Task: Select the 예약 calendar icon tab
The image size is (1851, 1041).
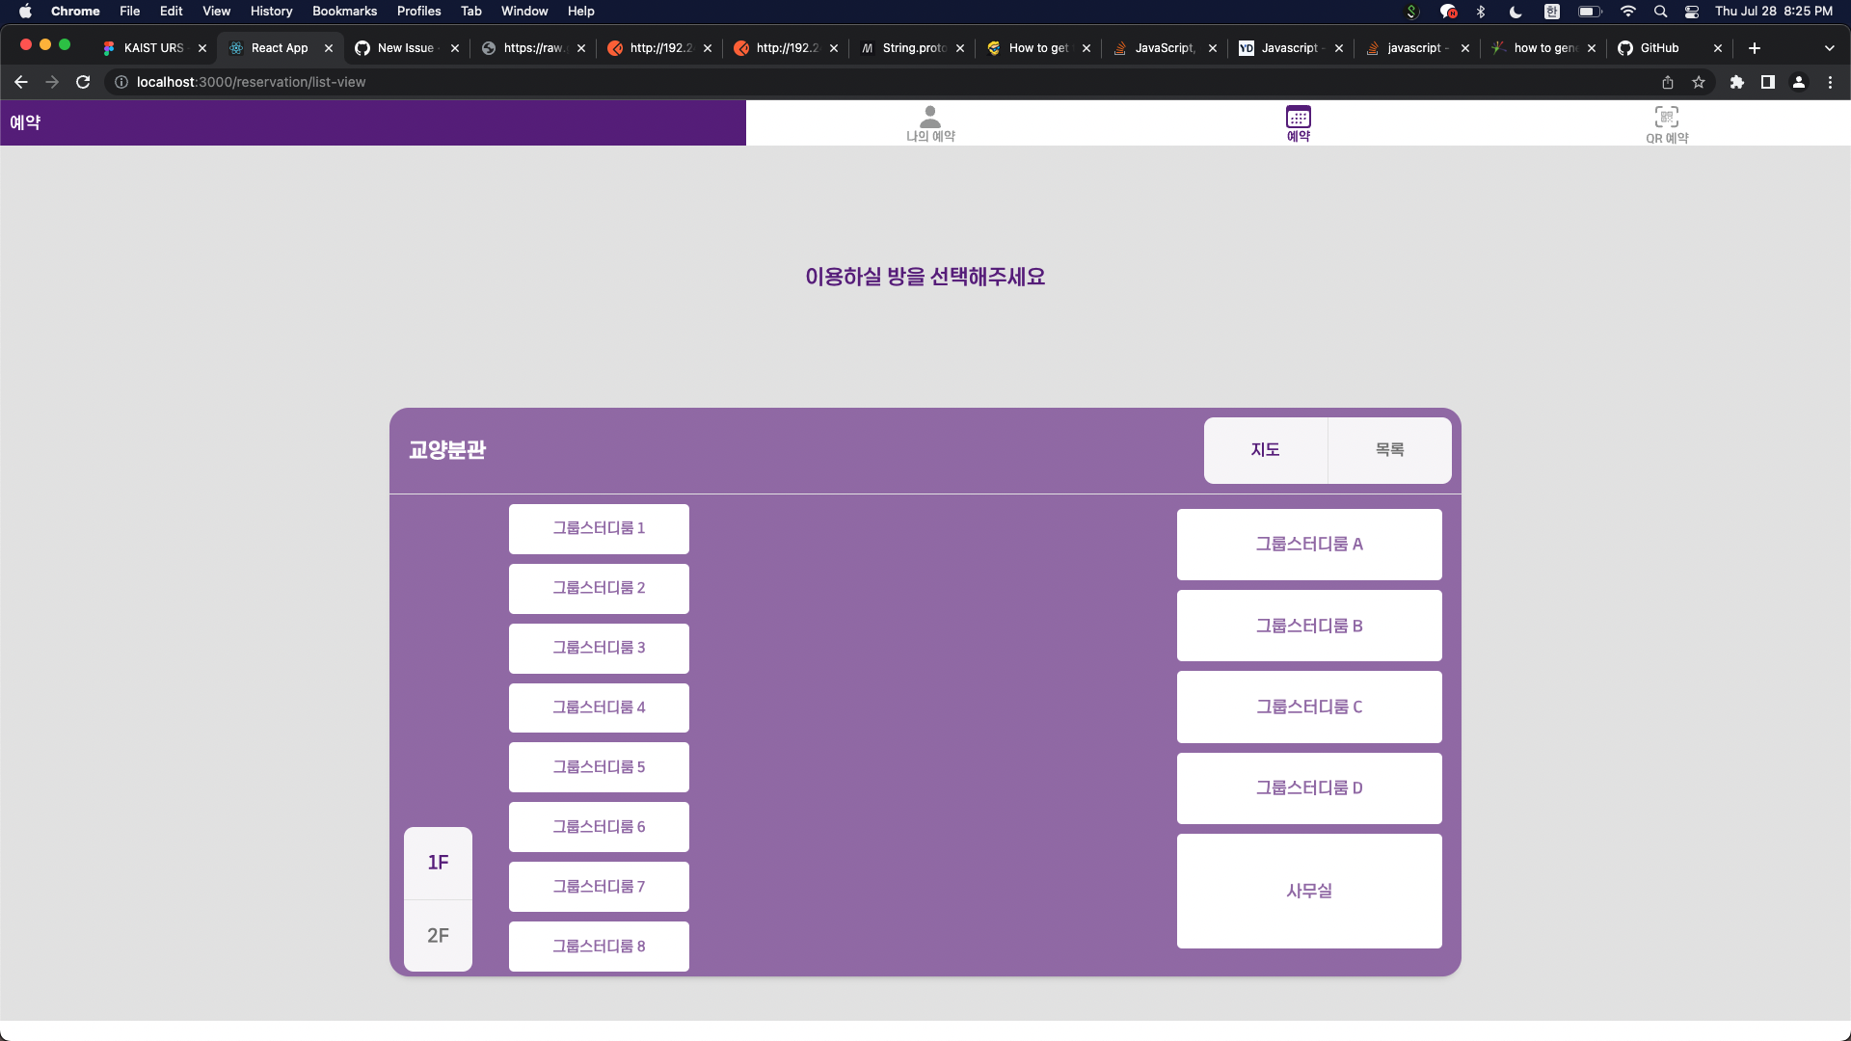Action: pyautogui.click(x=1298, y=123)
